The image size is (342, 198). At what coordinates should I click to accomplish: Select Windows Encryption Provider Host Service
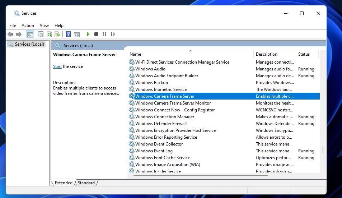tap(175, 130)
